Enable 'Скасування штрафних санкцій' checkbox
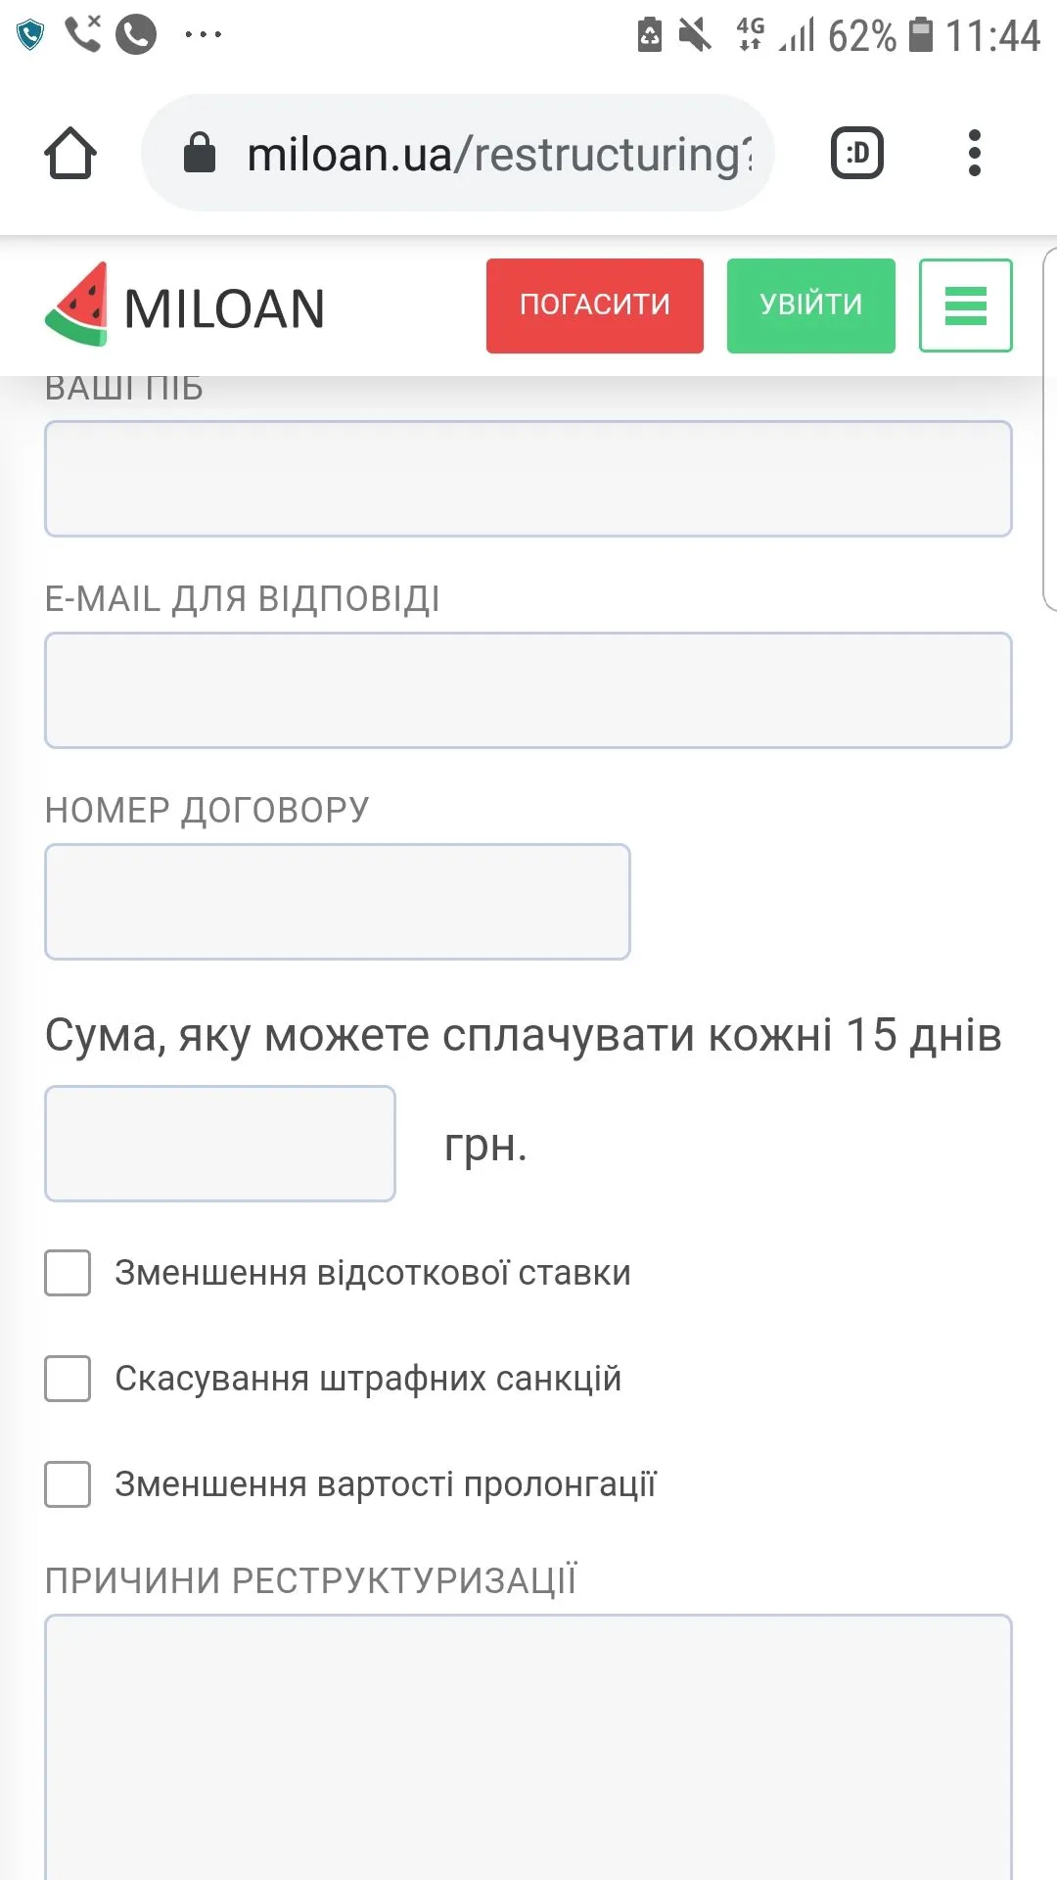1057x1880 pixels. coord(68,1379)
